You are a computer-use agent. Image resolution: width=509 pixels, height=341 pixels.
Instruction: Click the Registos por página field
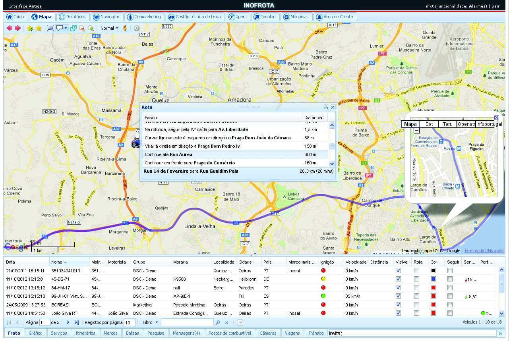coord(129,322)
